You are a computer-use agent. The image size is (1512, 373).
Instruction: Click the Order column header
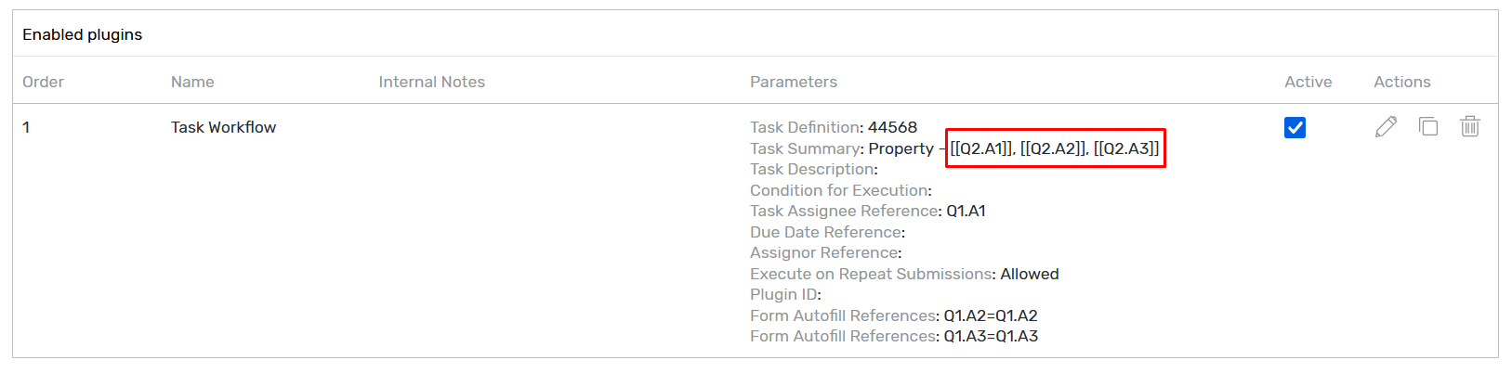[x=43, y=82]
